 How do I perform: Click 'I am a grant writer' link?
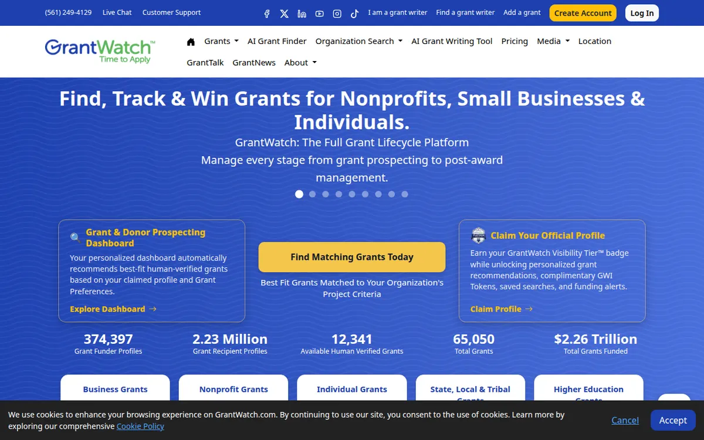pos(398,12)
